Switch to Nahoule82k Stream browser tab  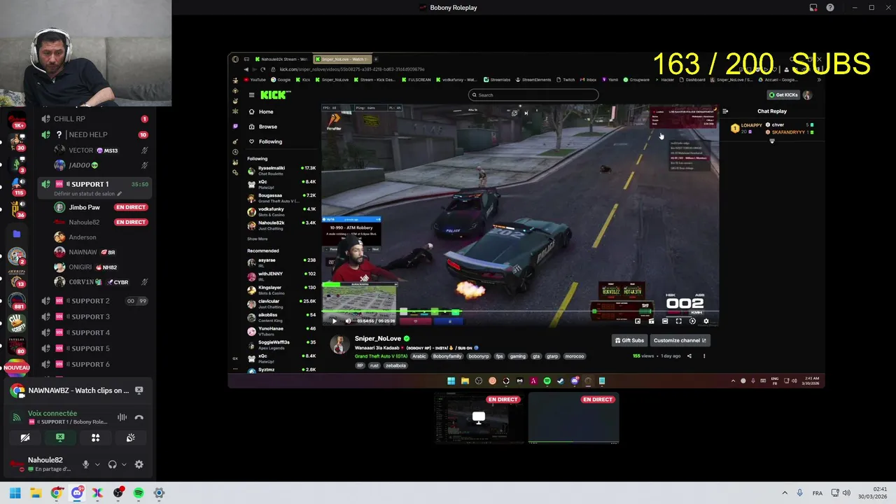(x=283, y=59)
